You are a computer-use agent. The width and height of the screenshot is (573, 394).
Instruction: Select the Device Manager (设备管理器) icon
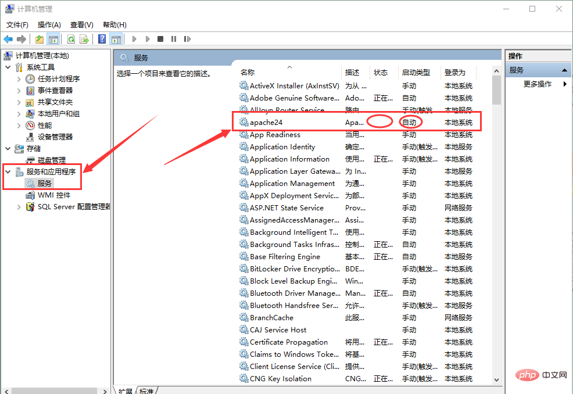point(30,137)
